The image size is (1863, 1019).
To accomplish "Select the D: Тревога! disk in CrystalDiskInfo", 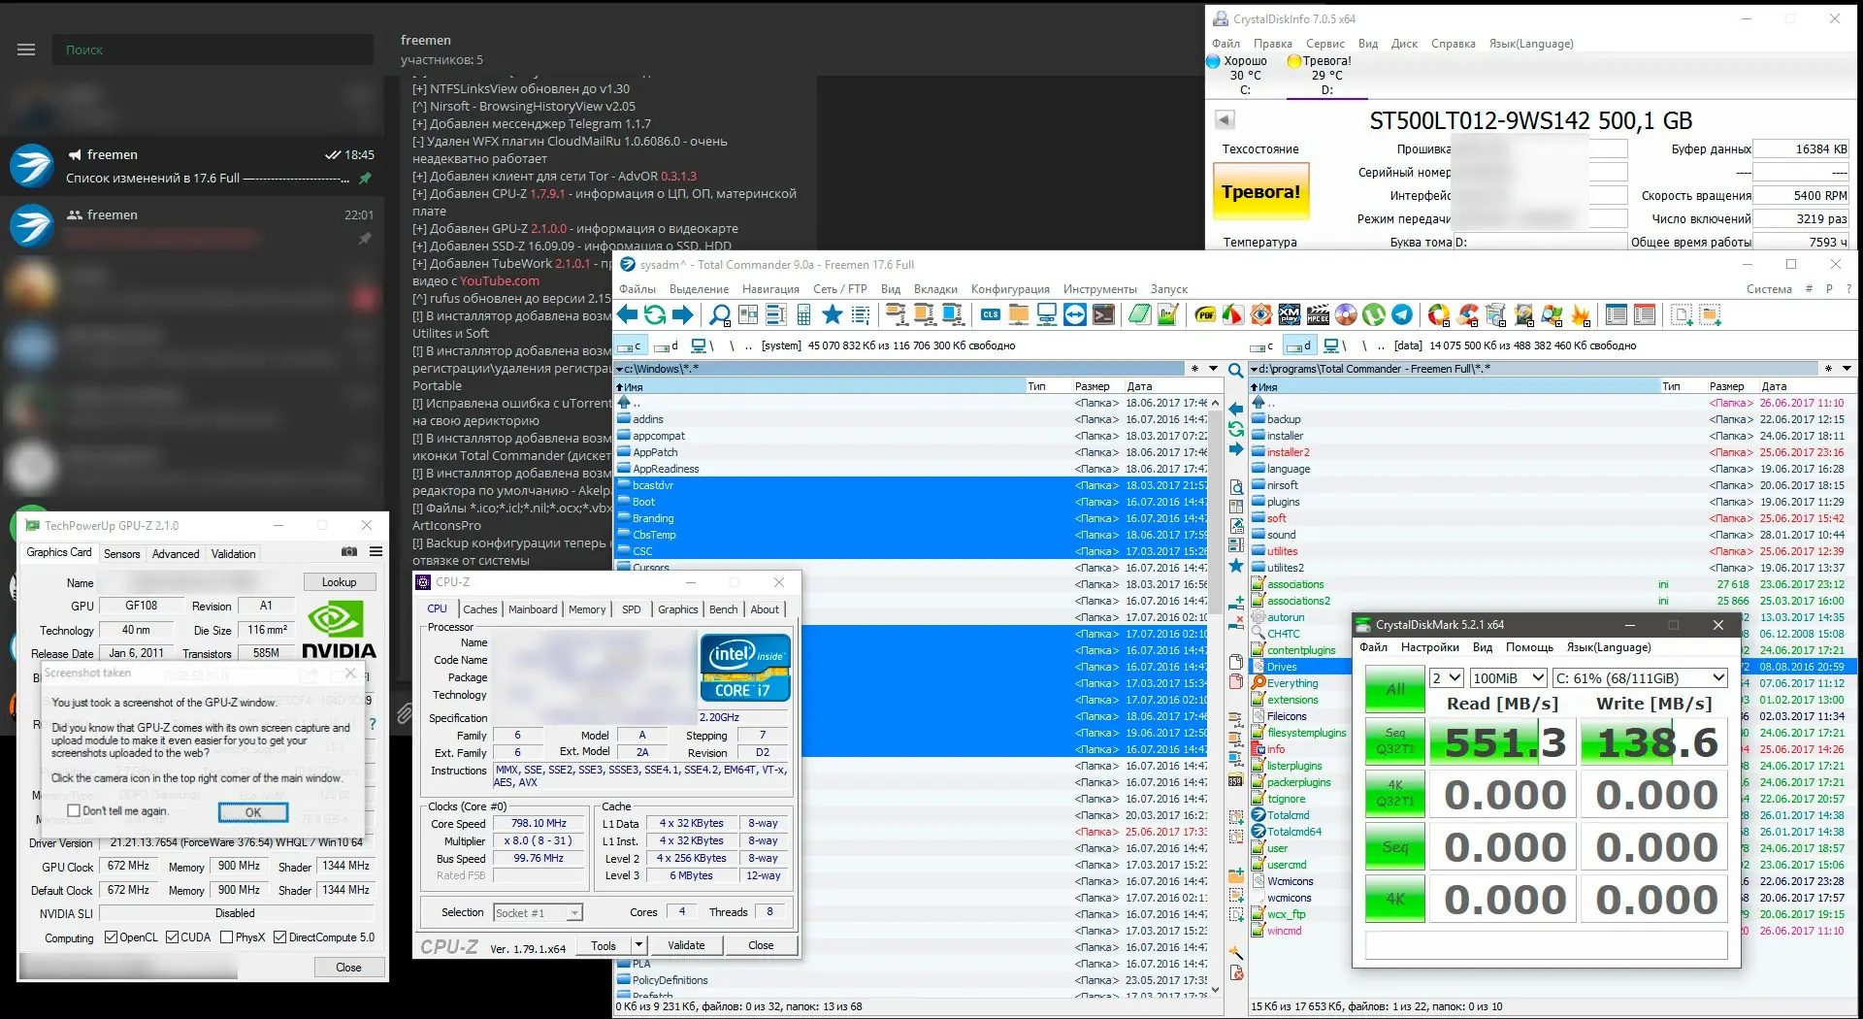I will [1325, 75].
